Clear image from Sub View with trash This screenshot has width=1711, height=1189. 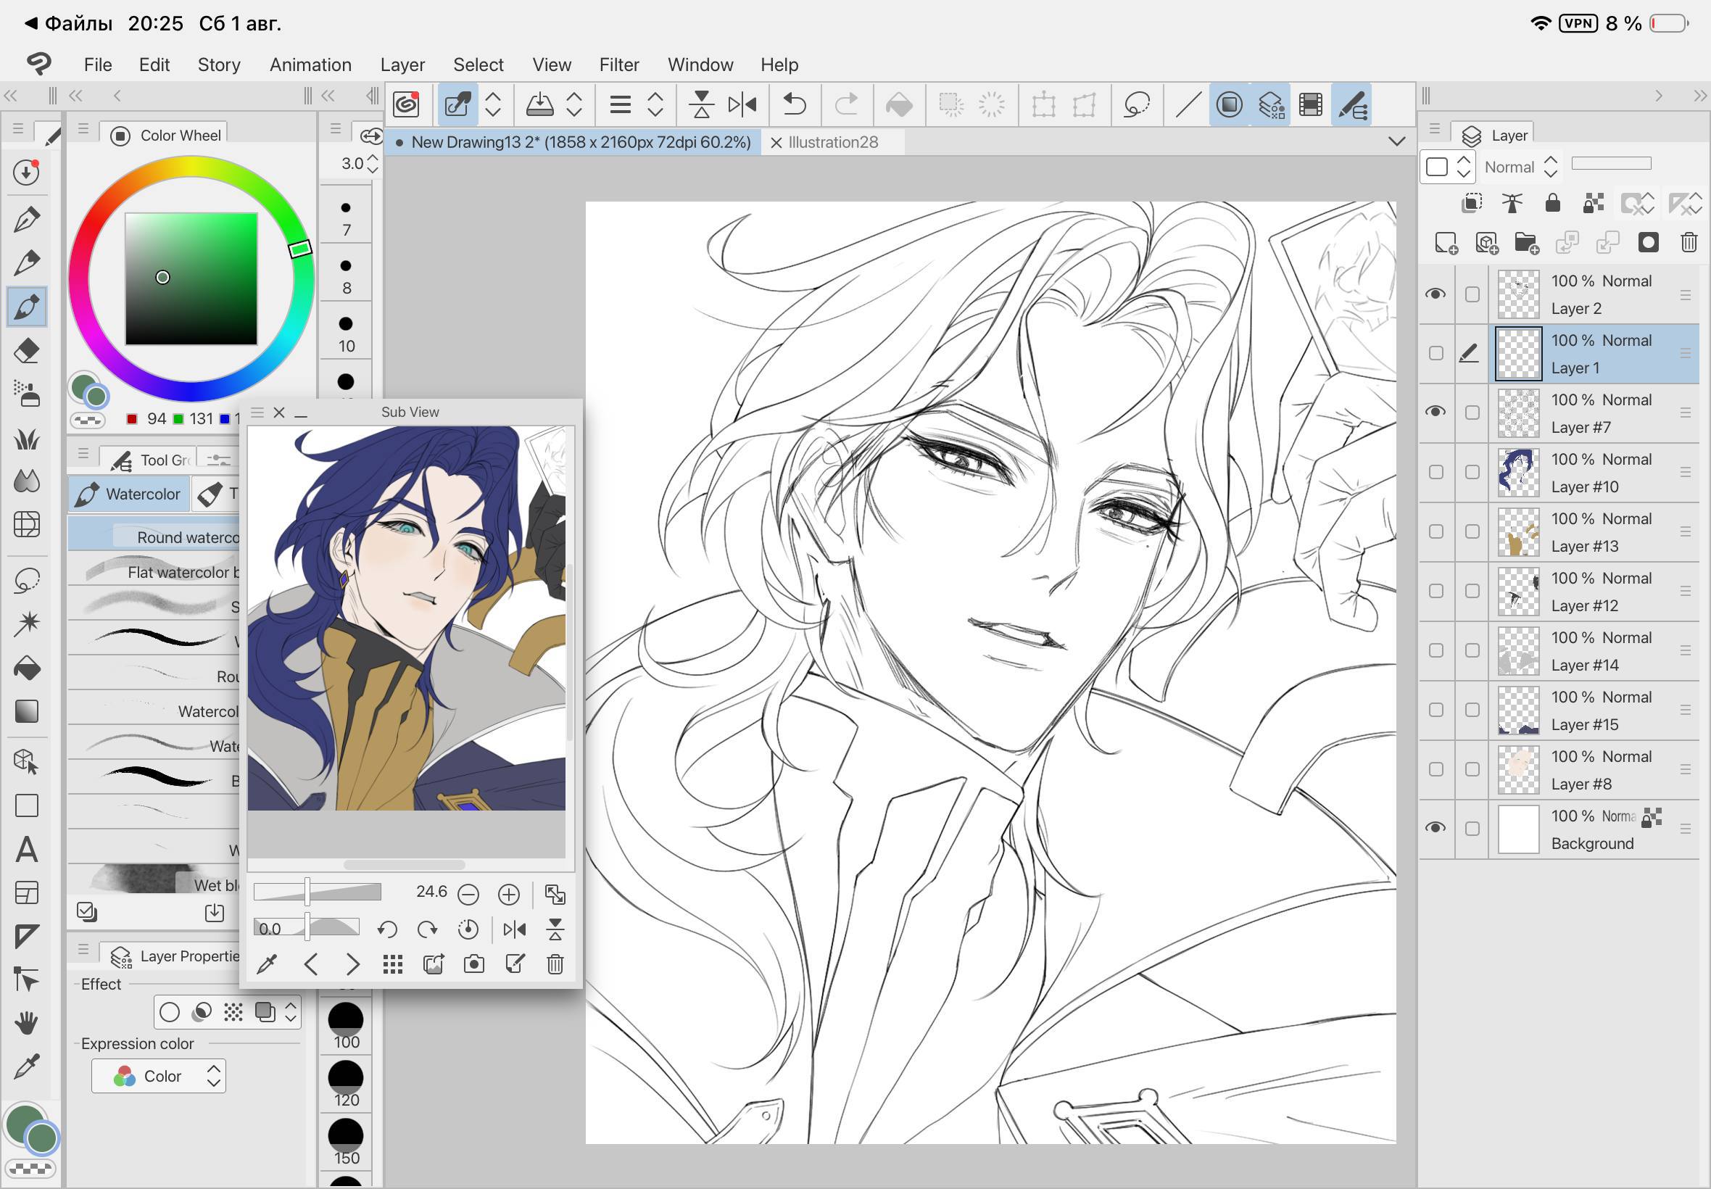(555, 965)
